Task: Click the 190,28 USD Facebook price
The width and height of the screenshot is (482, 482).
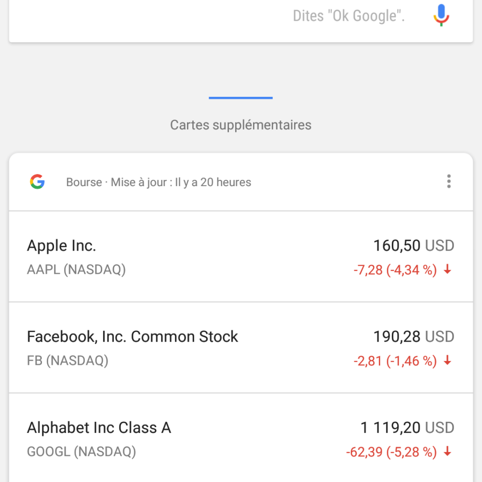Action: click(414, 336)
